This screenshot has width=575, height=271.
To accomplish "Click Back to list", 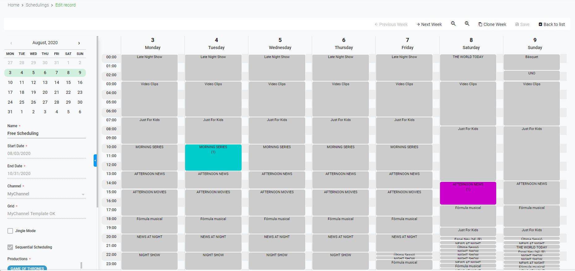I will coord(552,24).
